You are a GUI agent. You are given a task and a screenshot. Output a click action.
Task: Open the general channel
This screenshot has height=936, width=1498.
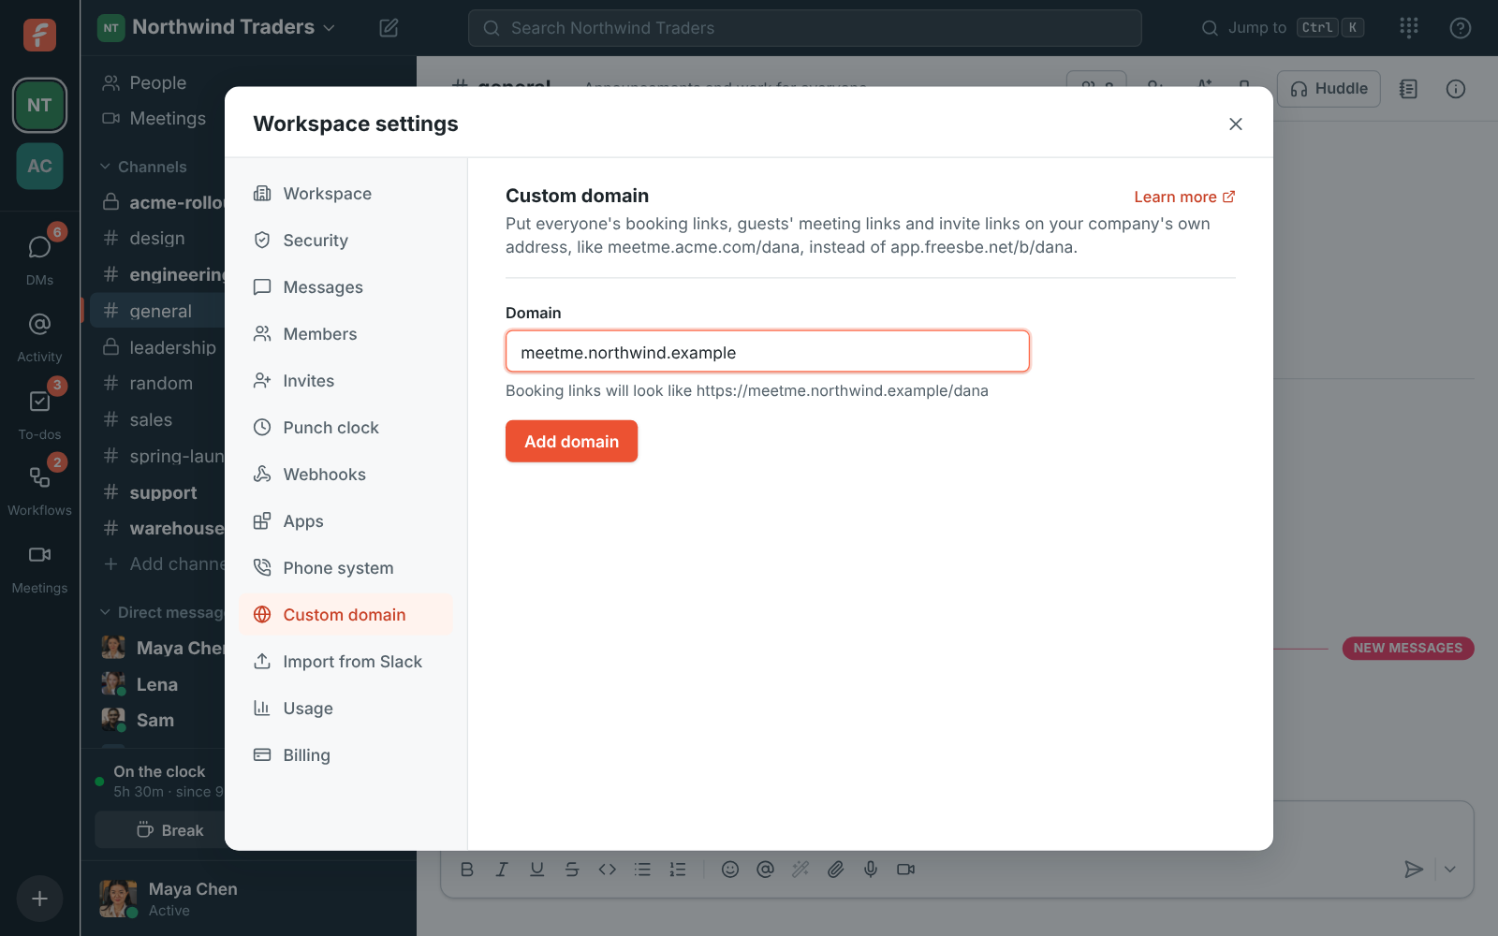pos(157,311)
